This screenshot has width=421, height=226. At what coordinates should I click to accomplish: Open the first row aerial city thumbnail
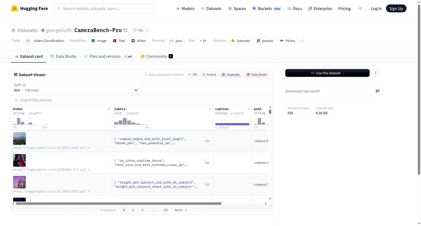pos(19,139)
